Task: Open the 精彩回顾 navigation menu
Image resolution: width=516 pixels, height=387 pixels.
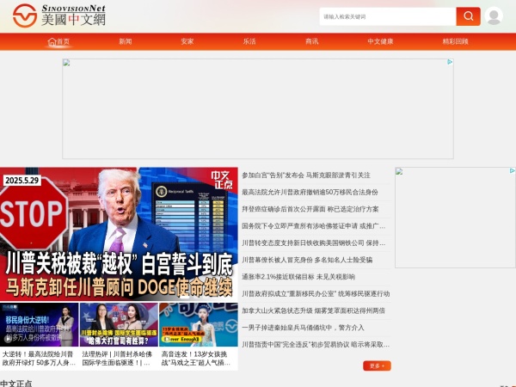Action: [x=455, y=41]
